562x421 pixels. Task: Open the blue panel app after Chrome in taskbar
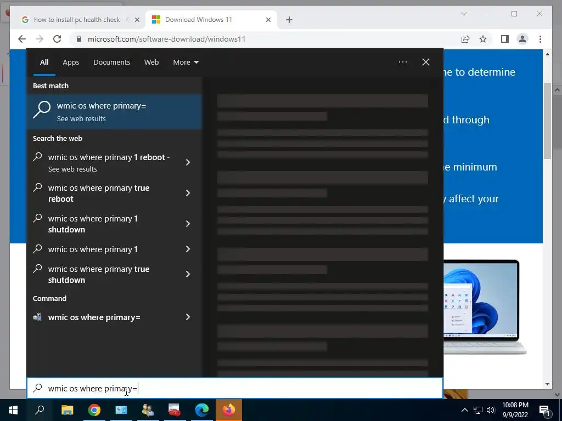[121, 410]
